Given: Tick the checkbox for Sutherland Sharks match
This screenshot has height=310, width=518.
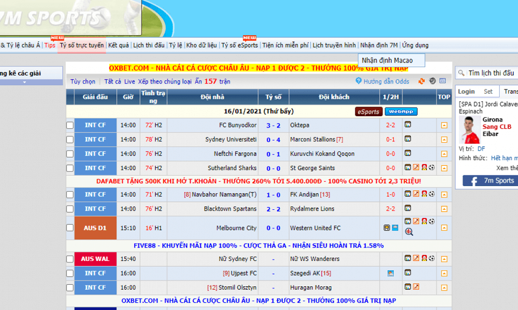Looking at the screenshot, I should point(70,168).
